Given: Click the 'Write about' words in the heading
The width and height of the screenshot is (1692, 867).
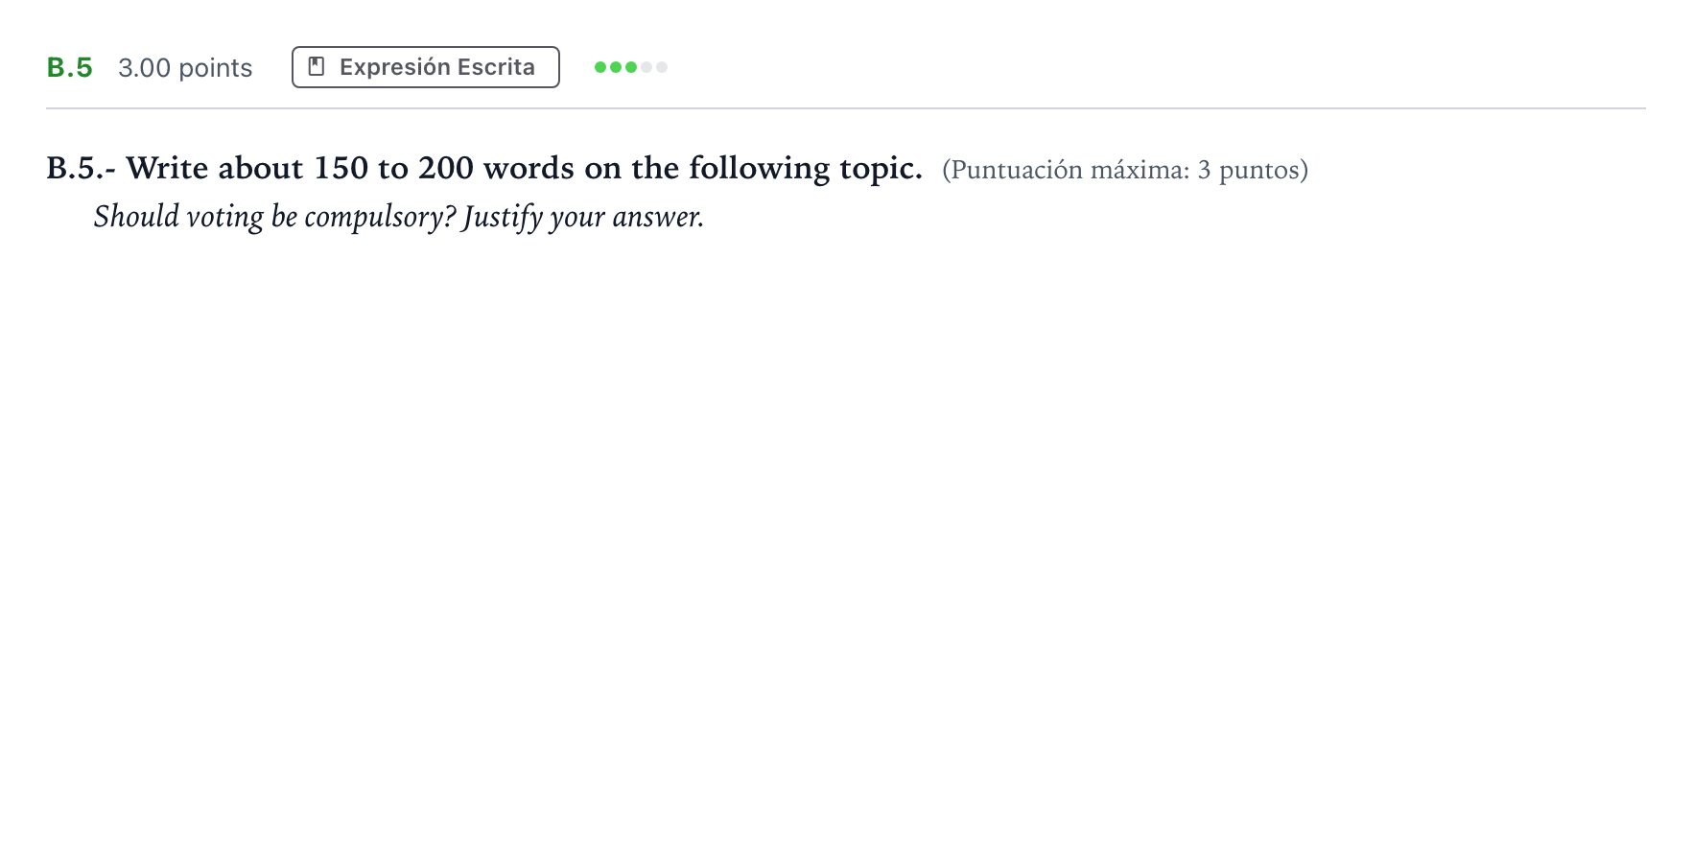Looking at the screenshot, I should tap(215, 168).
